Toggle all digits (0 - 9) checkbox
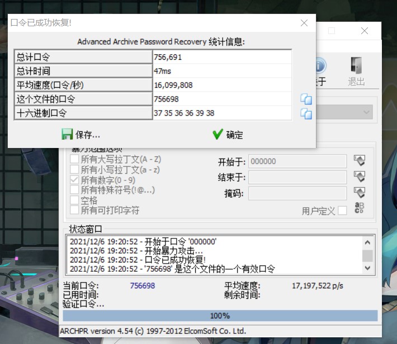The height and width of the screenshot is (344, 397). point(74,180)
